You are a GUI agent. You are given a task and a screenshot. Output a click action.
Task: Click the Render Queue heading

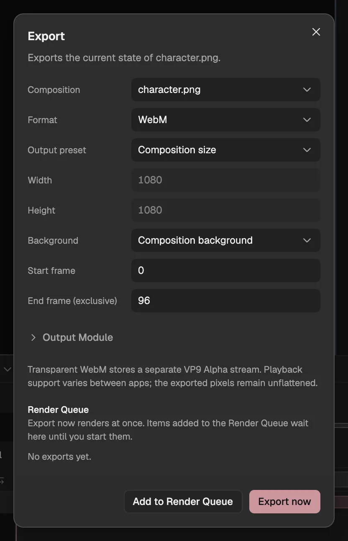[58, 410]
